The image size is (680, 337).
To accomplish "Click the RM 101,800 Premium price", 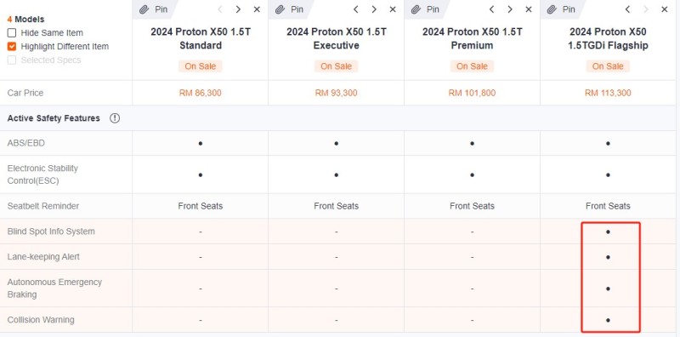I will (x=472, y=93).
